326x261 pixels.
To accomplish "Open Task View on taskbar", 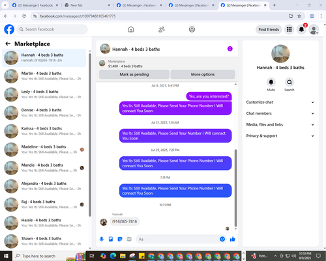I will 92,256.
